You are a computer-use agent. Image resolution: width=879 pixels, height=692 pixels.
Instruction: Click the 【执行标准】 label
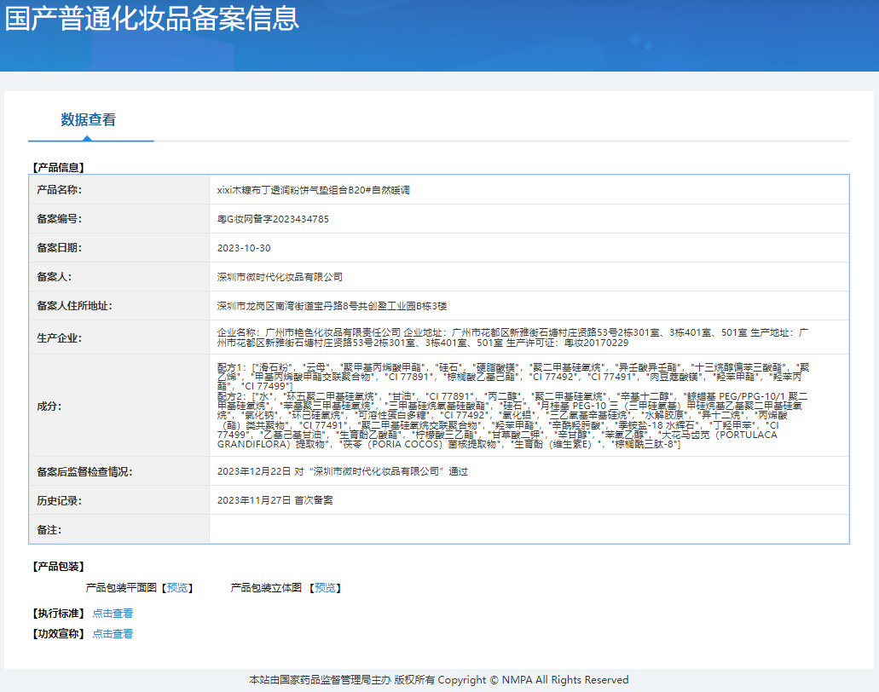(x=58, y=614)
